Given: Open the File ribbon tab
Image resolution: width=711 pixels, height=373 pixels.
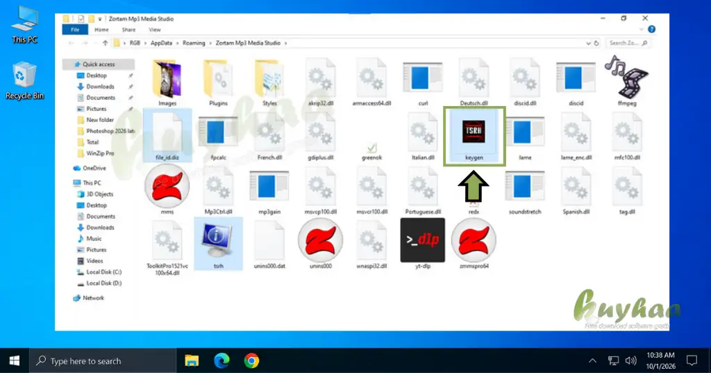Looking at the screenshot, I should click(x=75, y=30).
